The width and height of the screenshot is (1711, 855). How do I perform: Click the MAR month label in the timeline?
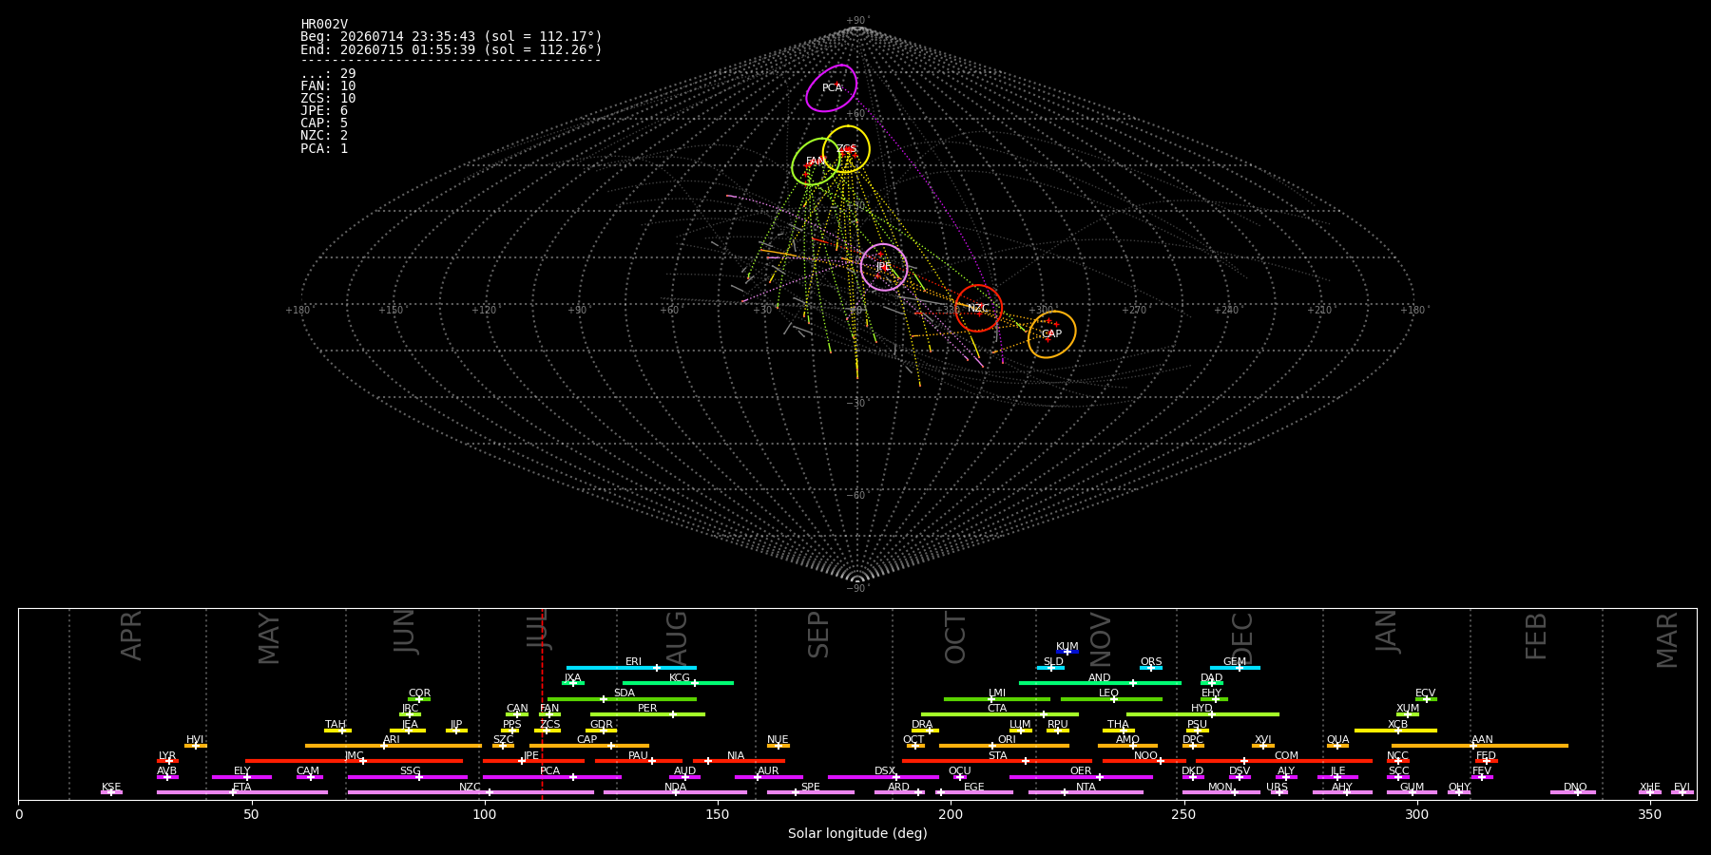(1667, 639)
